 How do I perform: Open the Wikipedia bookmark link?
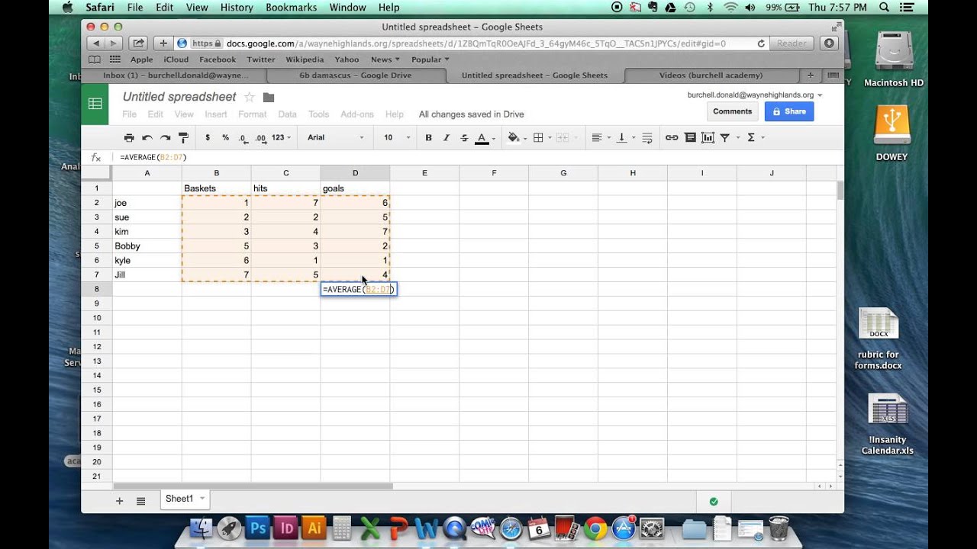coord(305,59)
